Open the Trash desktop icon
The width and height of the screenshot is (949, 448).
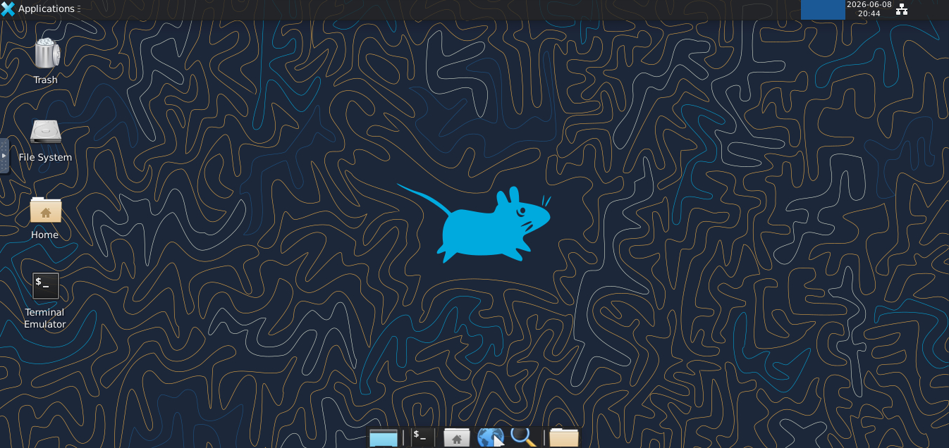coord(46,54)
